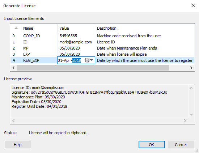Image resolution: width=199 pixels, height=153 pixels.
Task: Click the ID value mark@sample.com
Action: coord(76,42)
